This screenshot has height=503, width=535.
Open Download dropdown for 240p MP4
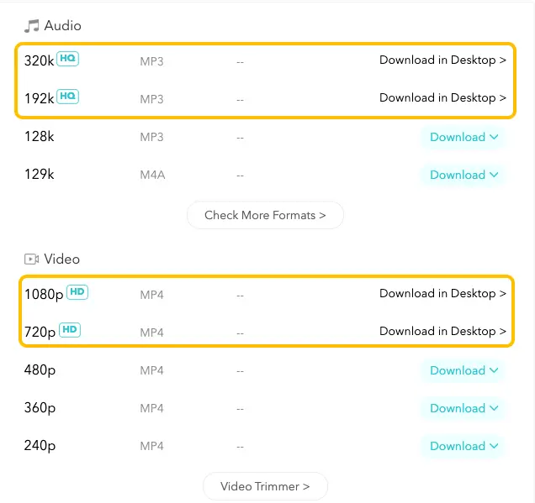[x=463, y=446]
